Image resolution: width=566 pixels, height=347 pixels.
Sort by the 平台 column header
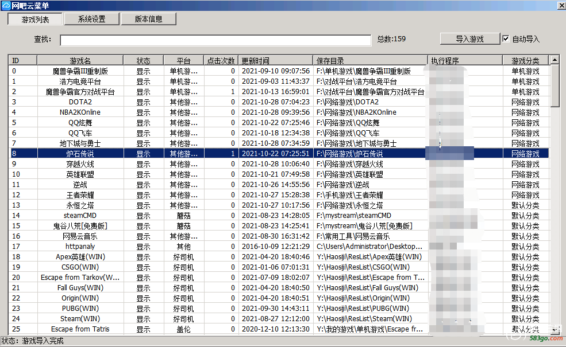tap(183, 61)
